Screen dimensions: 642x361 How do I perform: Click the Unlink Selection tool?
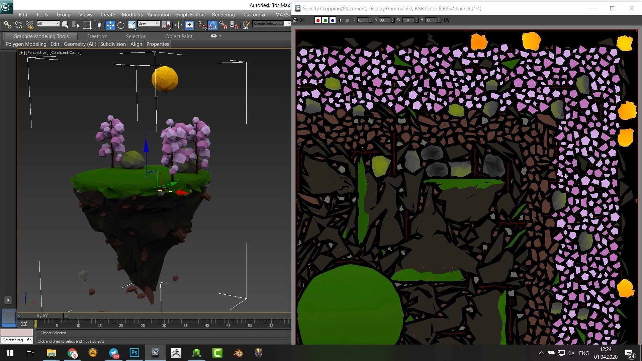(x=19, y=25)
